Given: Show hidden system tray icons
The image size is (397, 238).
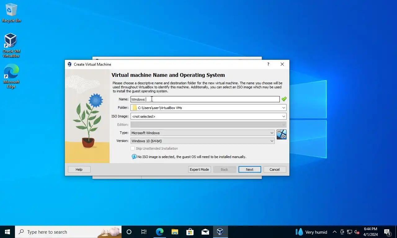Looking at the screenshot, I should click(x=335, y=232).
